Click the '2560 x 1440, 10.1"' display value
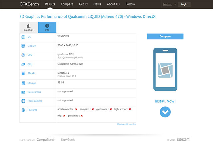 pyautogui.click(x=68, y=45)
